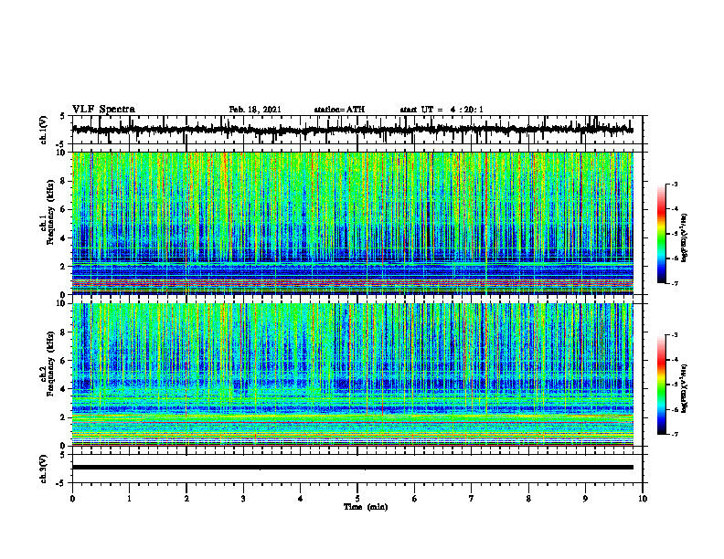Click the "-3" label on ch.1 color bar
The width and height of the screenshot is (724, 559).
tap(674, 185)
